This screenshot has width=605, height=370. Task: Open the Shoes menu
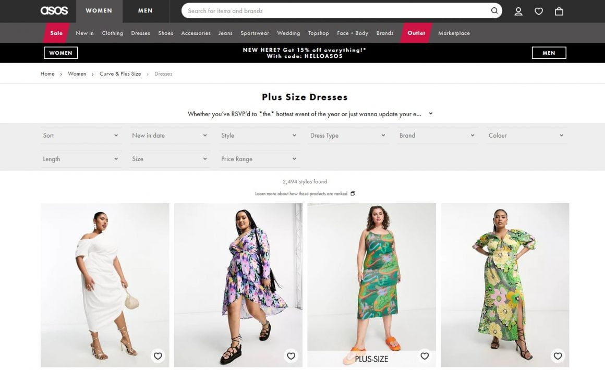tap(165, 33)
